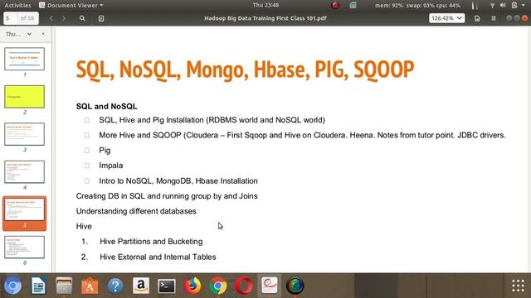Viewport: 531px width, 298px height.
Task: Select the highlighted page 5 thumbnail
Action: point(24,209)
